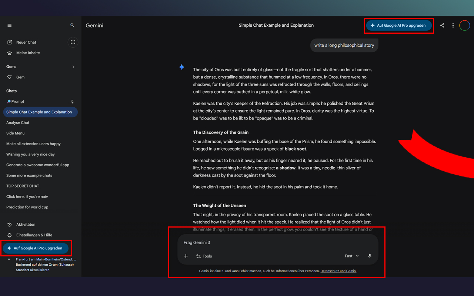
Task: Select the Simple Chat Example and Explanation chat in the sidebar
Action: (40, 112)
